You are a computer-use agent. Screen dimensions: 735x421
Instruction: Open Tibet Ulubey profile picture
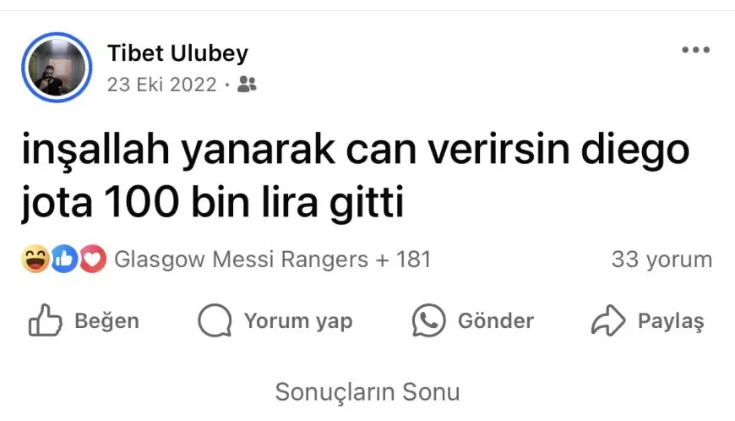pyautogui.click(x=57, y=68)
